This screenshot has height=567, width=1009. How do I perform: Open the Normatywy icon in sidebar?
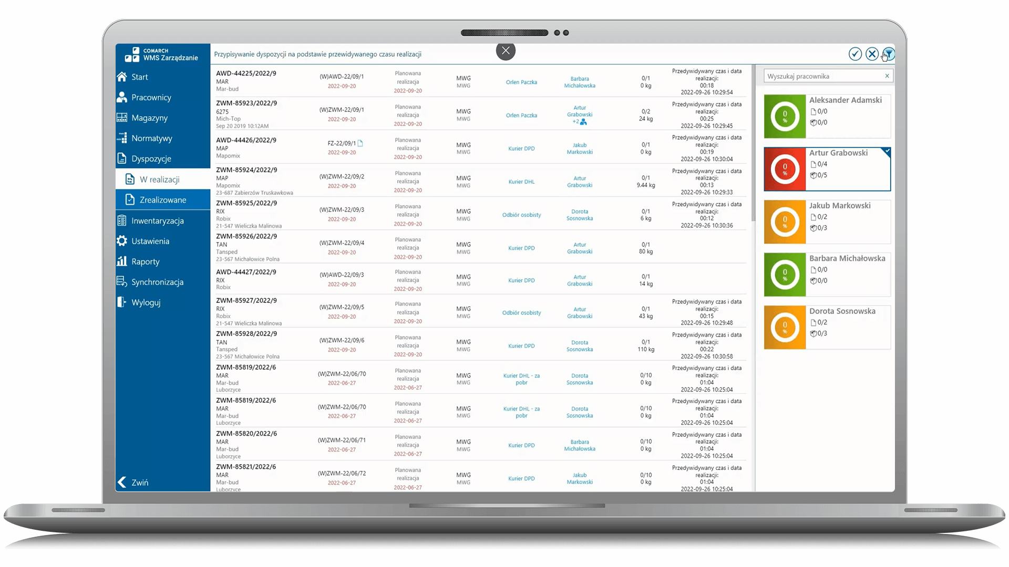(122, 138)
